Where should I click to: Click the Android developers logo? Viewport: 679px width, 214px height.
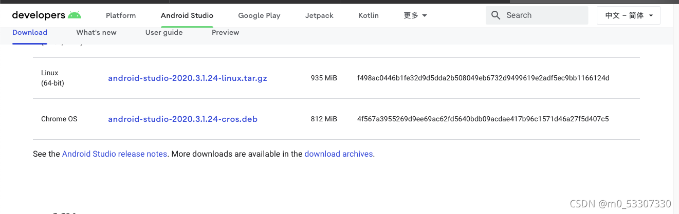pos(47,15)
